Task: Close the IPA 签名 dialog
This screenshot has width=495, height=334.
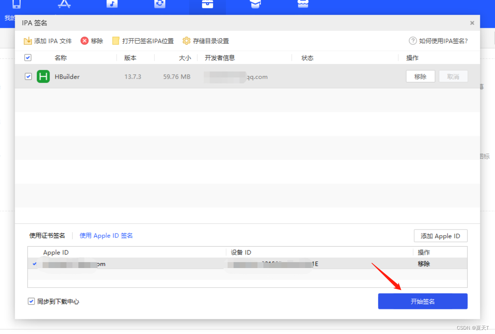Action: click(x=472, y=23)
